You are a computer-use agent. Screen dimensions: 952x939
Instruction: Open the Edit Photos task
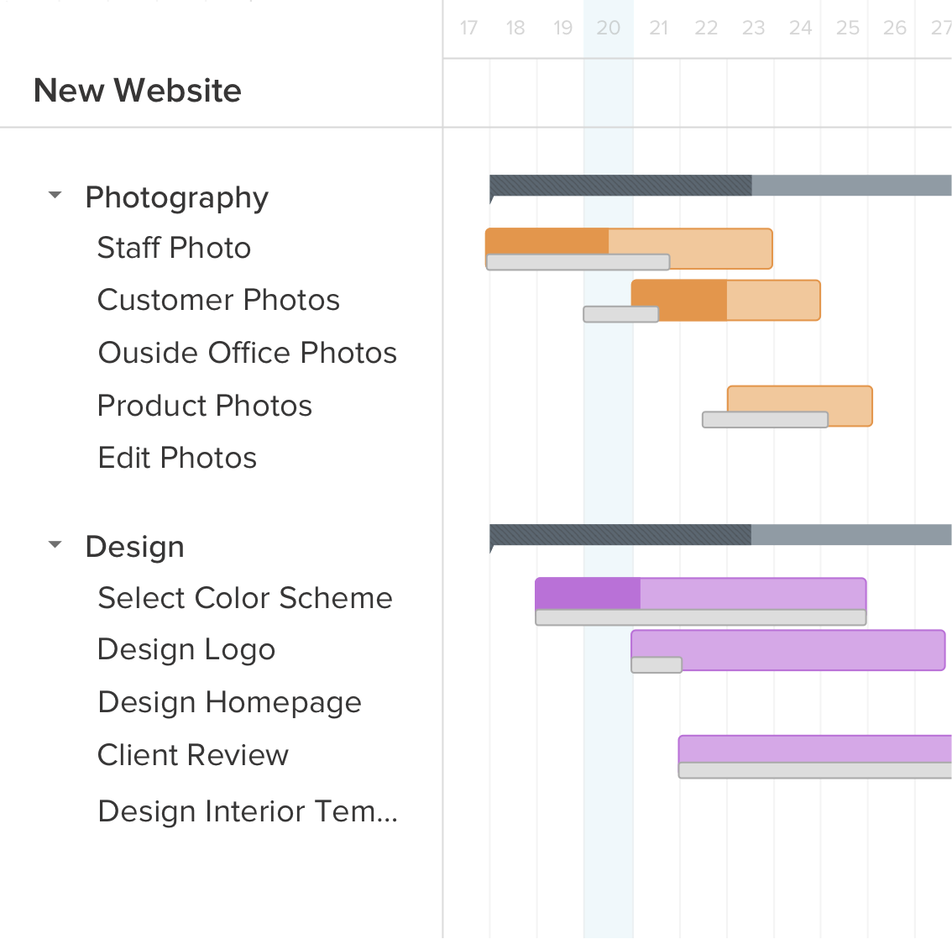[176, 457]
